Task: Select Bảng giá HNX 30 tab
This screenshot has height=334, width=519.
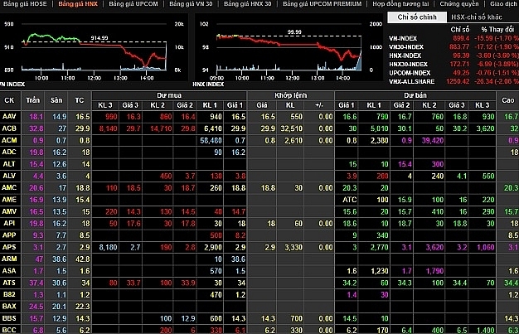Action: click(x=248, y=4)
